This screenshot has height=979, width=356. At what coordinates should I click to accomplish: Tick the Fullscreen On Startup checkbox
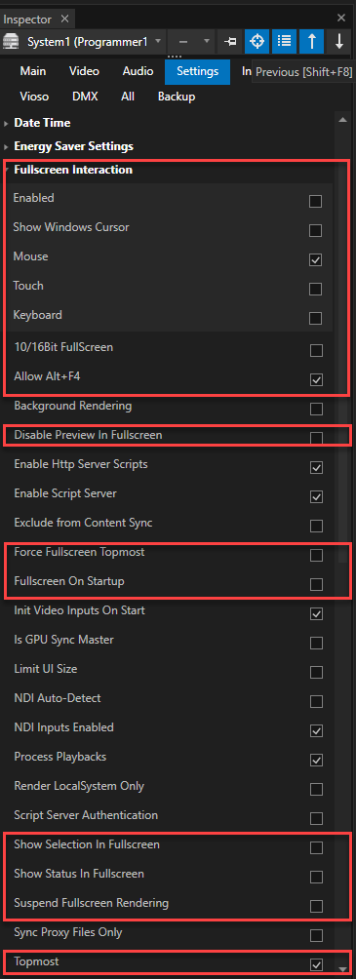click(x=317, y=584)
